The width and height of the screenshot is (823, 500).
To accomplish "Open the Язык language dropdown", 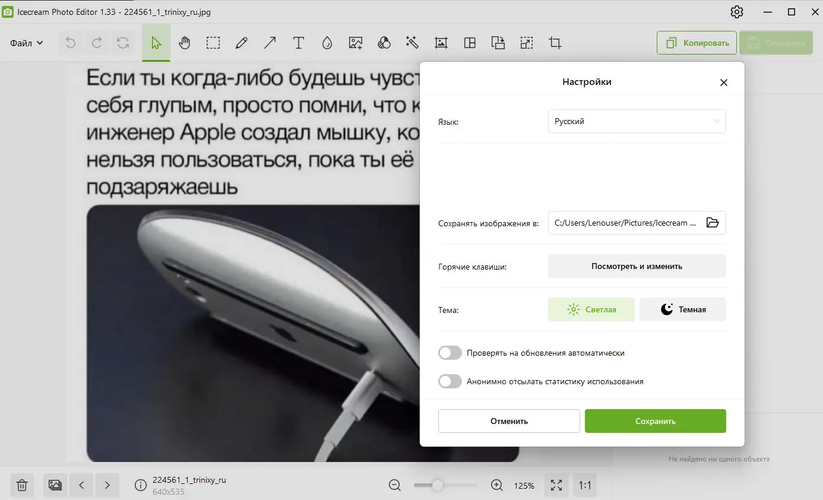I will coord(637,121).
